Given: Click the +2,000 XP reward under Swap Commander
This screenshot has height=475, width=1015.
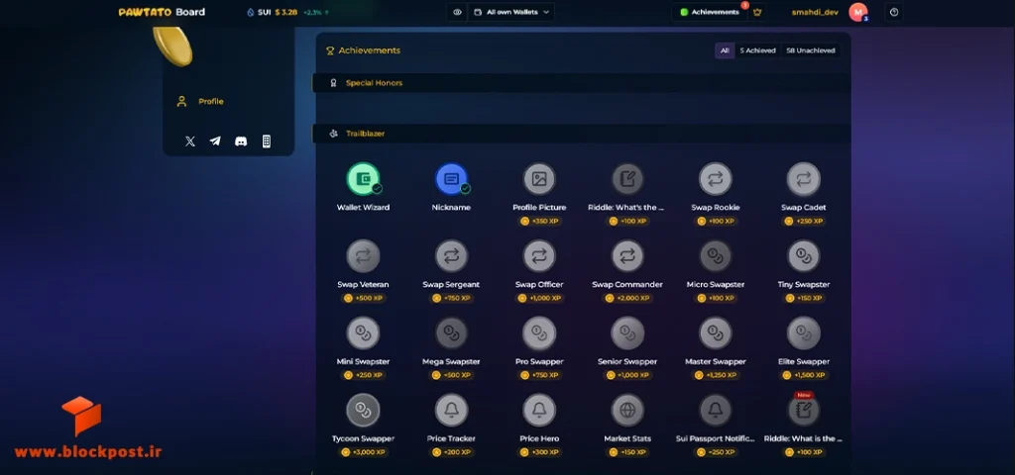Looking at the screenshot, I should pos(627,298).
